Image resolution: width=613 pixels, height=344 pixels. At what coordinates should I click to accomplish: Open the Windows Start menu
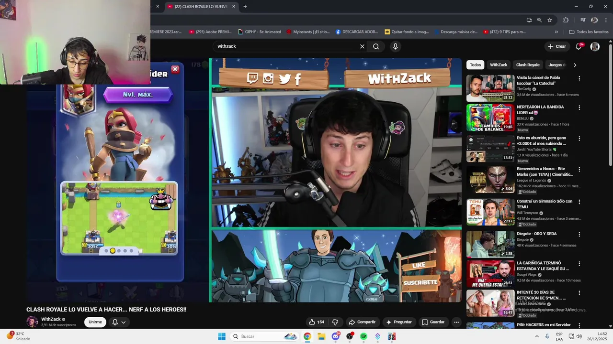[x=222, y=336]
